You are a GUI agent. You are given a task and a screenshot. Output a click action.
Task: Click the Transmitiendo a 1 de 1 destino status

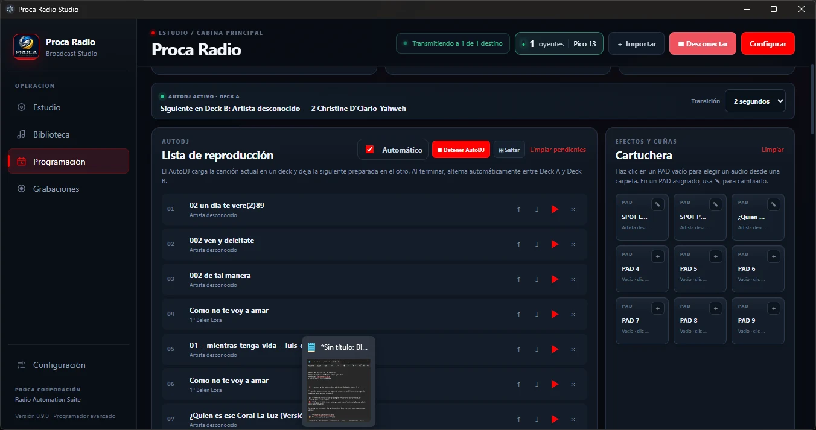[453, 44]
